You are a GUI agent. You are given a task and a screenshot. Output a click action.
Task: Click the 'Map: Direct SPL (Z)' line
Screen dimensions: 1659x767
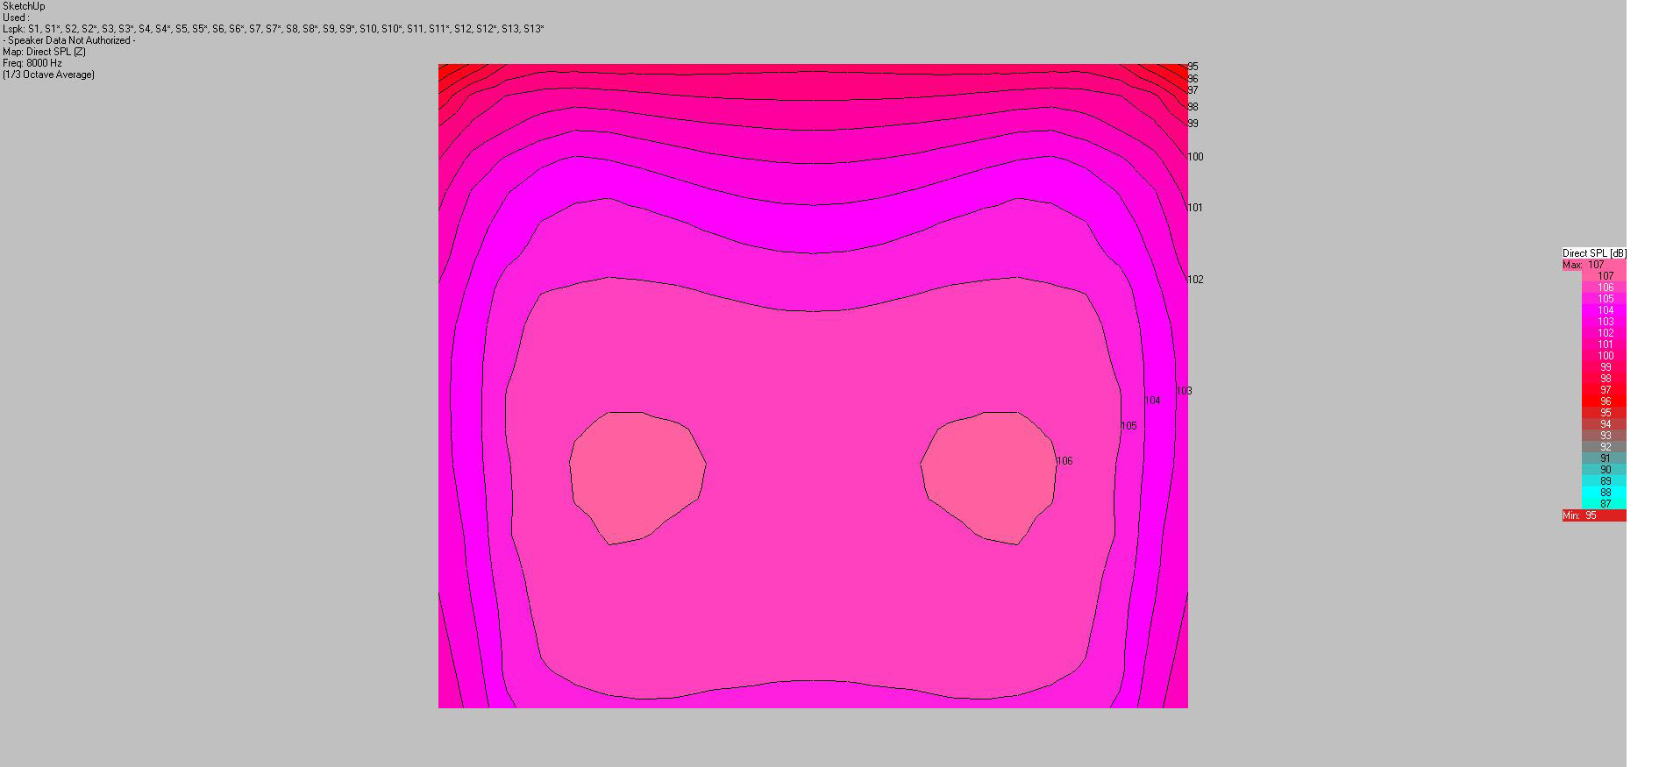[x=45, y=52]
